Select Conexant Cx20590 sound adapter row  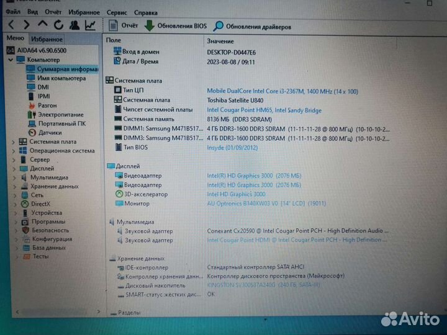[x=253, y=231]
